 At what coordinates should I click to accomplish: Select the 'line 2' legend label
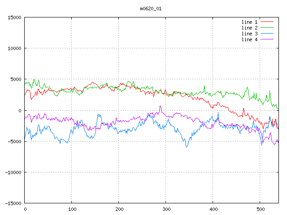[250, 28]
